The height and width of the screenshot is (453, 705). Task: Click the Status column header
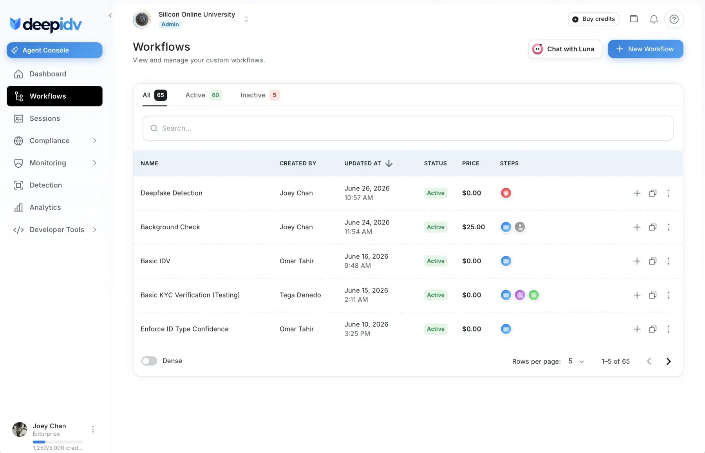pyautogui.click(x=436, y=163)
